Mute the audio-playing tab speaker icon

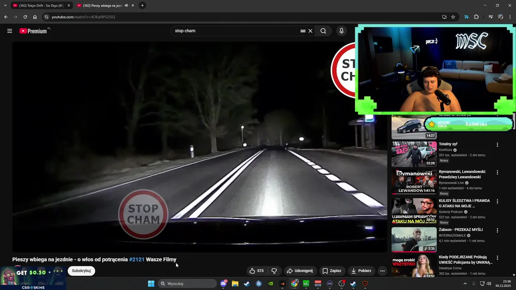[126, 6]
